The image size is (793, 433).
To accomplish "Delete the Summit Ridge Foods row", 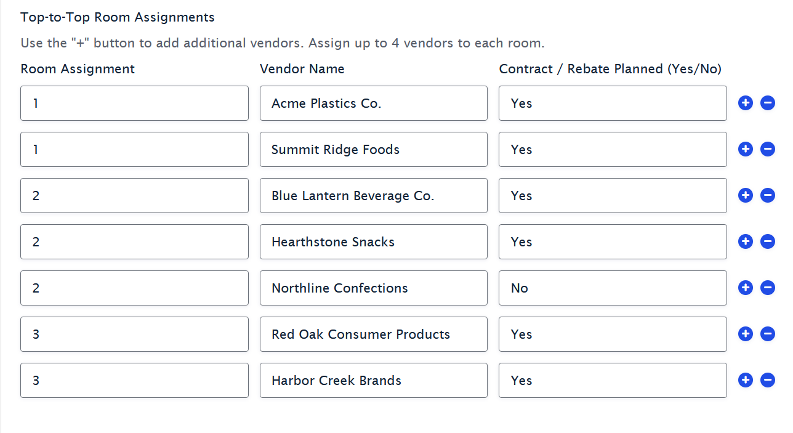I will pos(768,149).
